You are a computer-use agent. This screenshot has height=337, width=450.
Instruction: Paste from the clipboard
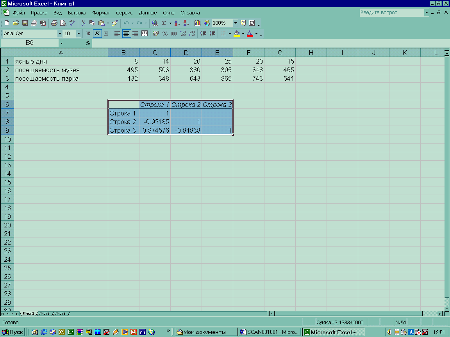(x=101, y=23)
